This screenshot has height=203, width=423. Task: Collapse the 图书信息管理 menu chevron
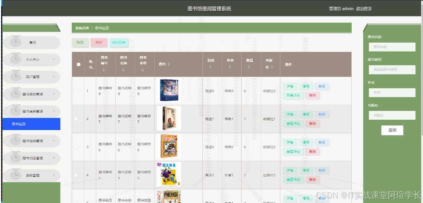[54, 111]
